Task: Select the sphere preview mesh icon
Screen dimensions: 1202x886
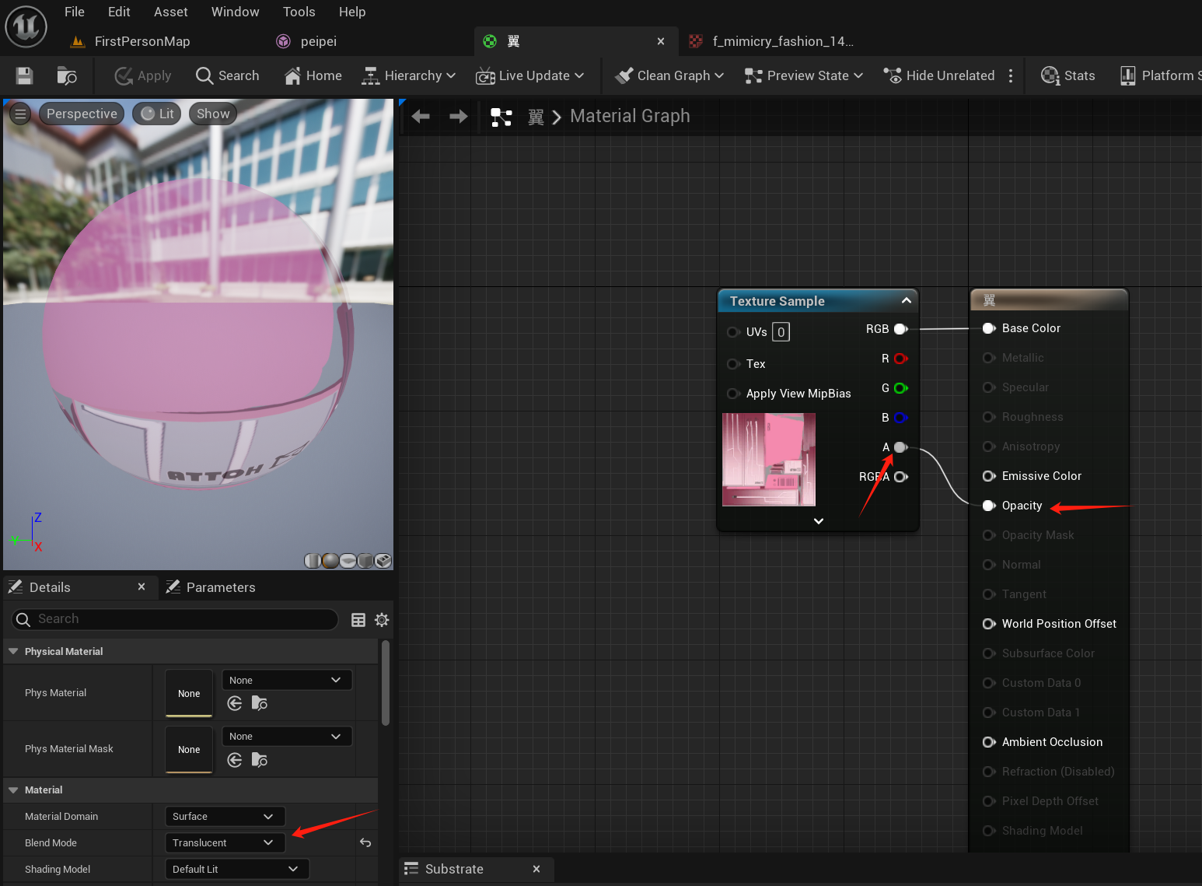Action: coord(330,561)
